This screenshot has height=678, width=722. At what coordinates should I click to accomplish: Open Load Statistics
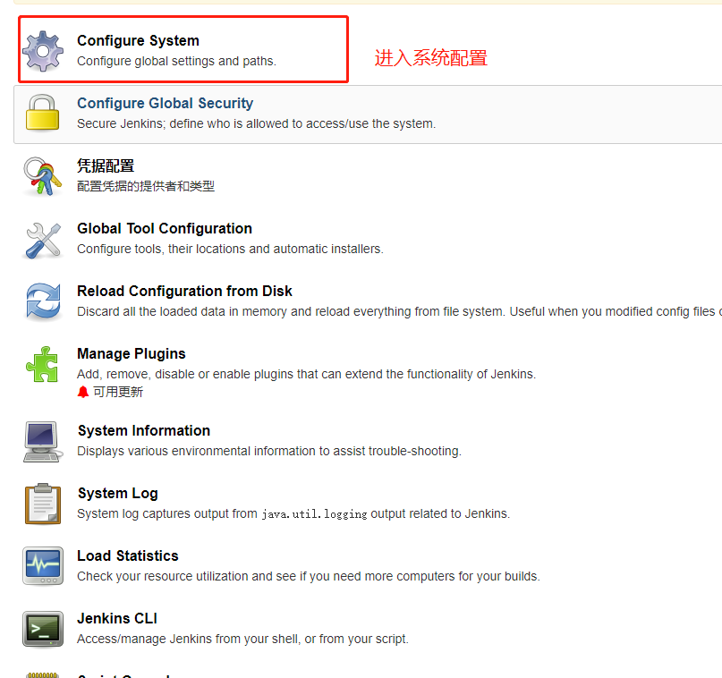pyautogui.click(x=128, y=555)
